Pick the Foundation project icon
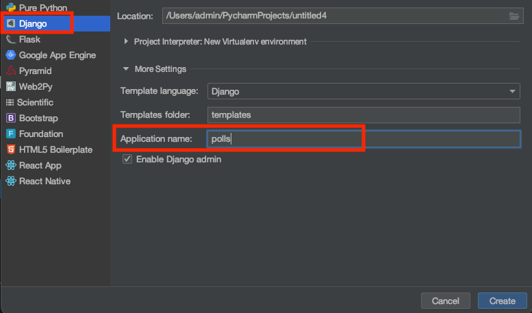This screenshot has width=532, height=313. click(x=11, y=134)
